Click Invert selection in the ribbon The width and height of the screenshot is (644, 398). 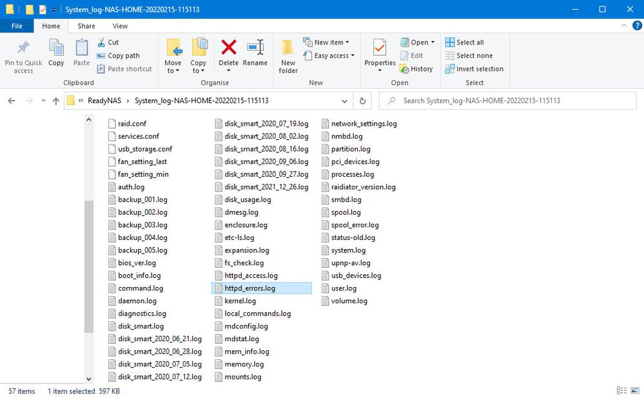coord(474,69)
